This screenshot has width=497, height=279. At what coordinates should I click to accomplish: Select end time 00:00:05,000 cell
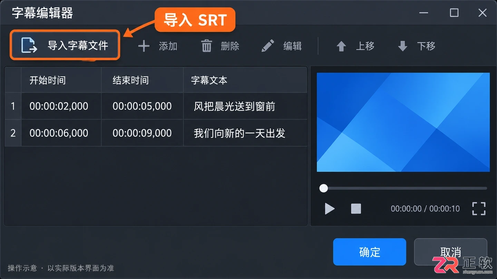pos(142,106)
